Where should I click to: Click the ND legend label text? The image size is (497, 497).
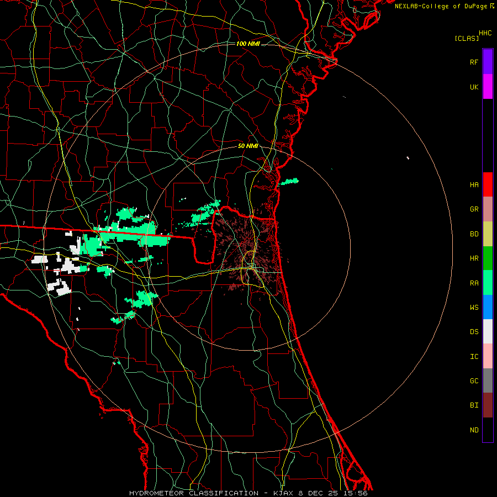(x=474, y=430)
